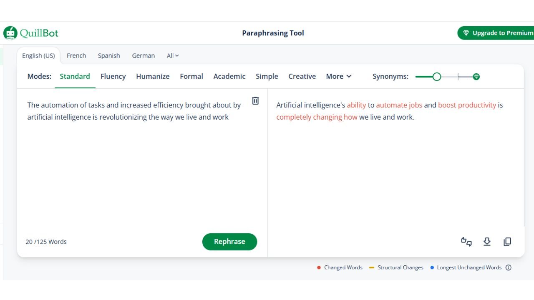This screenshot has width=534, height=300.
Task: Click premium diamond at slider end
Action: pos(476,77)
